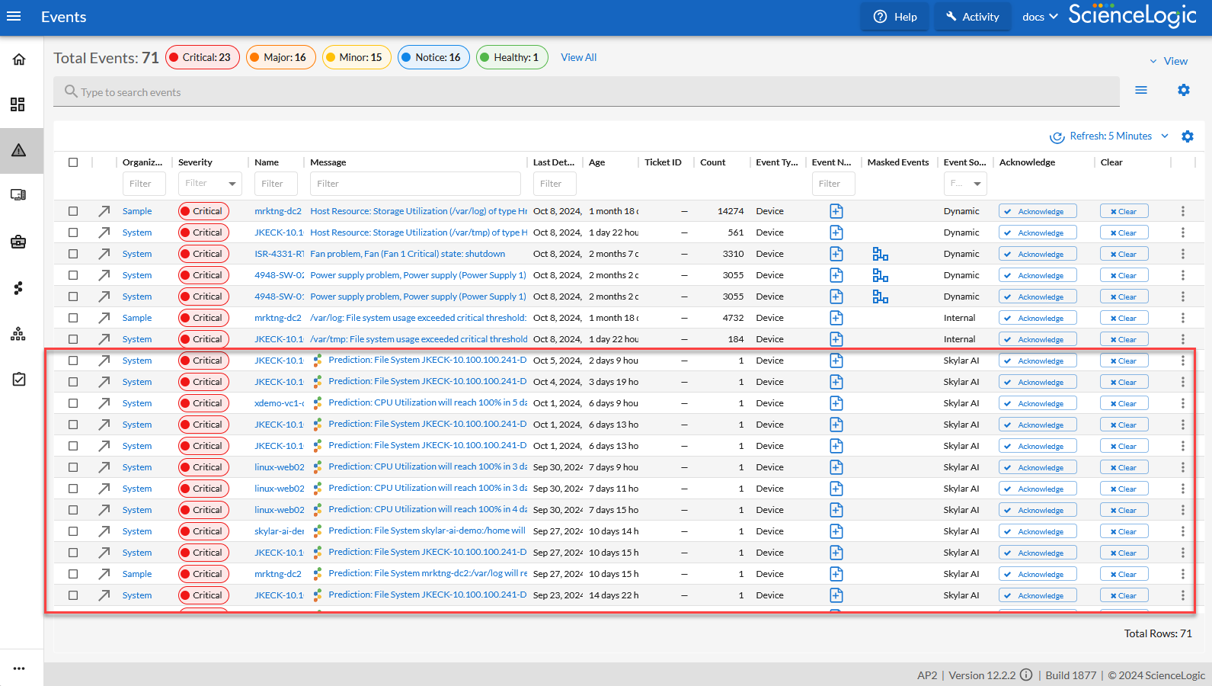
Task: Tick the select-all events header checkbox
Action: pyautogui.click(x=73, y=162)
